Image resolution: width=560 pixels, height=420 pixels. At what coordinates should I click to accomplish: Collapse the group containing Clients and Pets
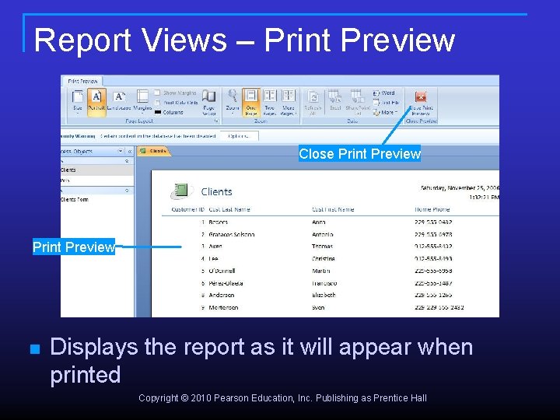(127, 162)
